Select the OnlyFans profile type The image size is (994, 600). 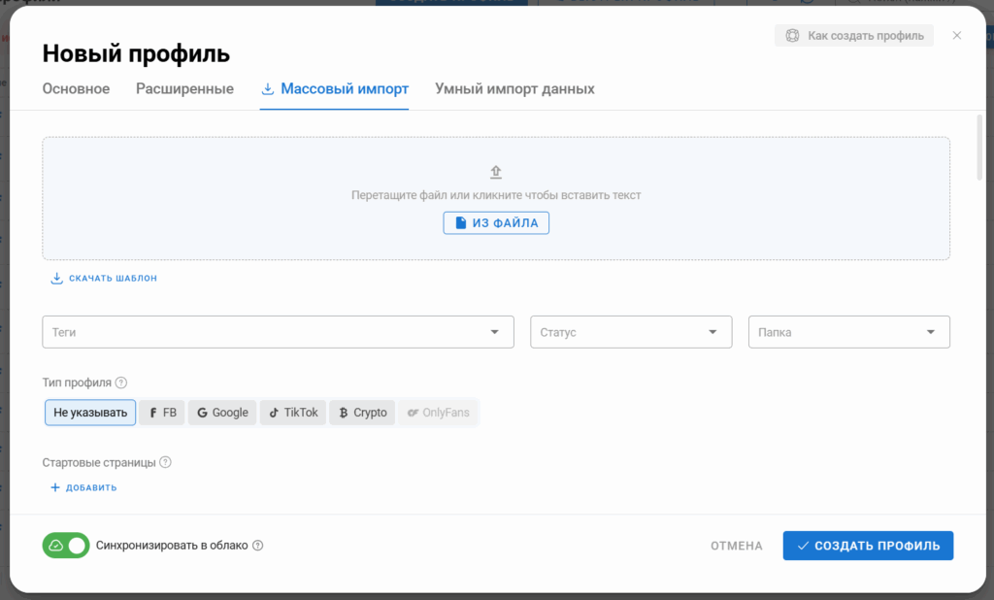click(438, 413)
